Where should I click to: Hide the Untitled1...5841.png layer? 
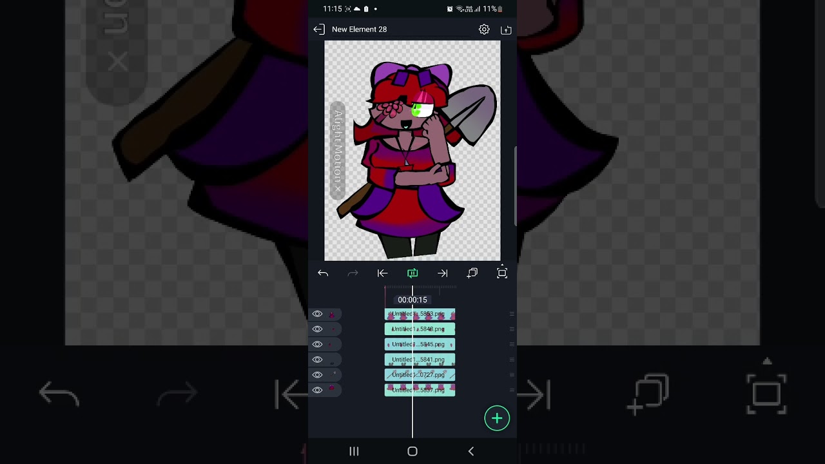pos(317,360)
